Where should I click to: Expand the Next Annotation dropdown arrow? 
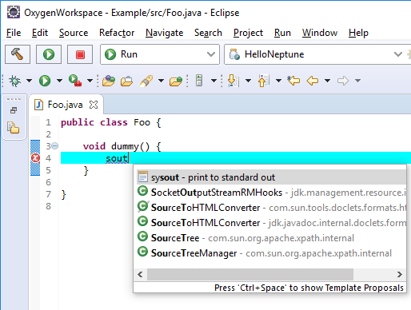click(x=248, y=81)
